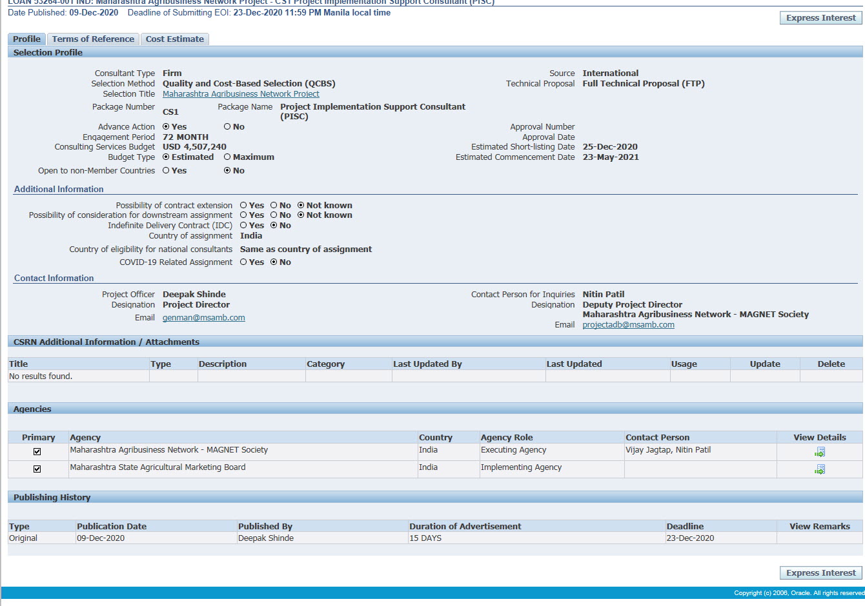Select Yes for possibility of contract extension
The image size is (865, 606).
[x=243, y=206]
